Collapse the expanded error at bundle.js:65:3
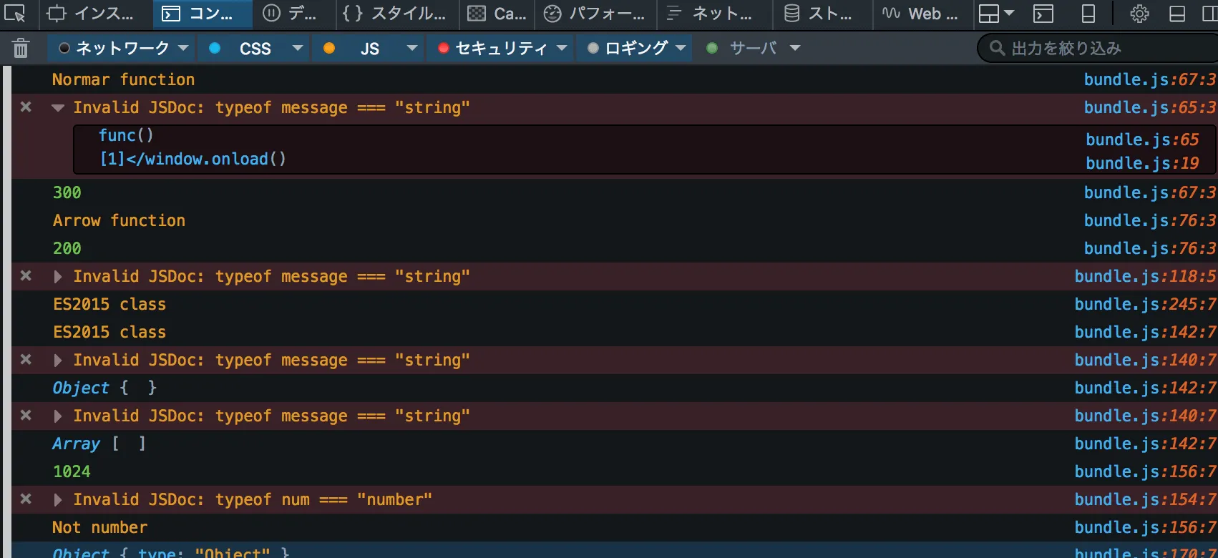 (x=58, y=108)
